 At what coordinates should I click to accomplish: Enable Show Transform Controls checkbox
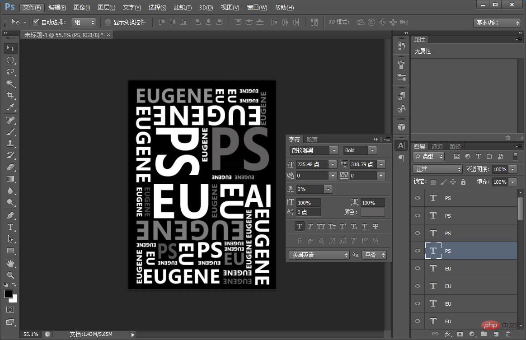(x=108, y=22)
